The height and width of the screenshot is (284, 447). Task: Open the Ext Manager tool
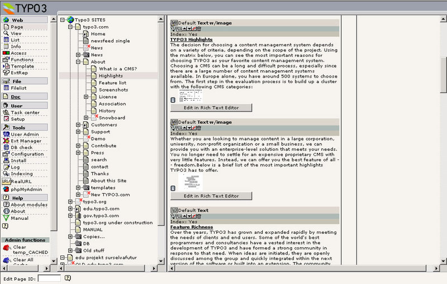pos(26,141)
